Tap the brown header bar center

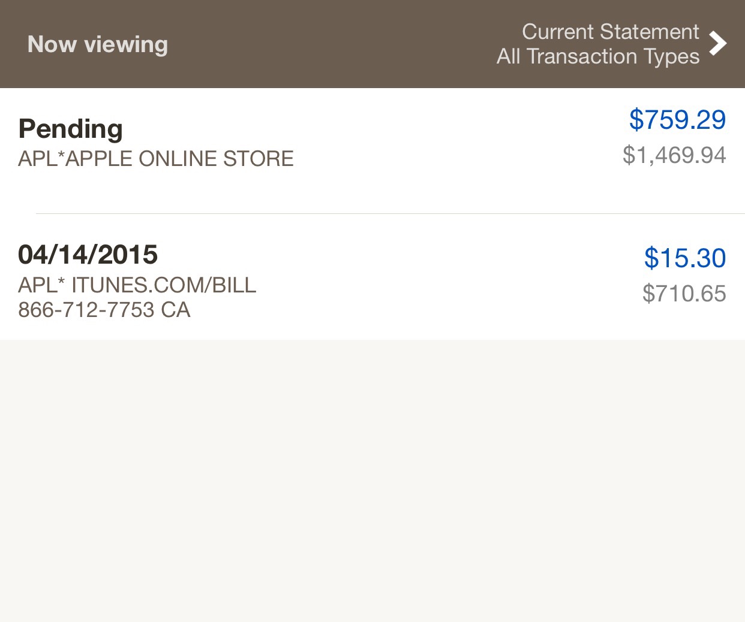tap(336, 44)
